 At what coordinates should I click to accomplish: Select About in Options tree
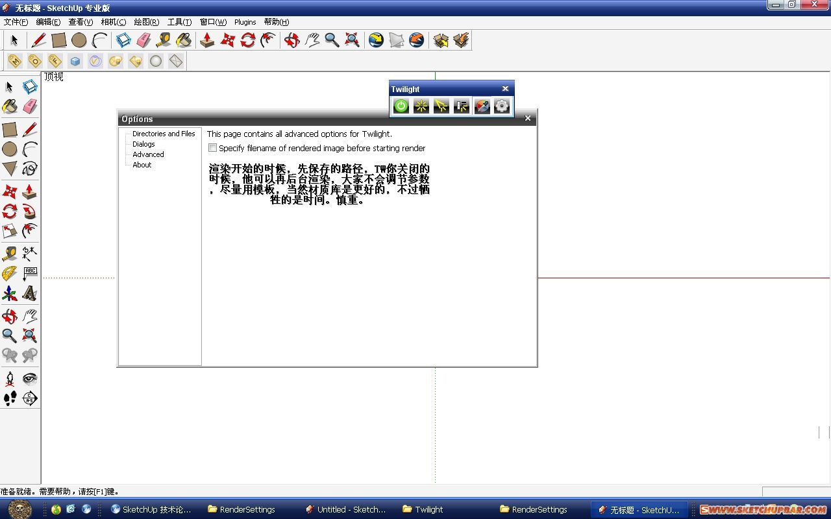coord(142,165)
